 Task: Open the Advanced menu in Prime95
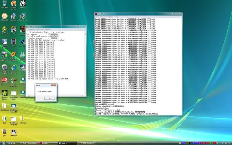[x=103, y=17]
